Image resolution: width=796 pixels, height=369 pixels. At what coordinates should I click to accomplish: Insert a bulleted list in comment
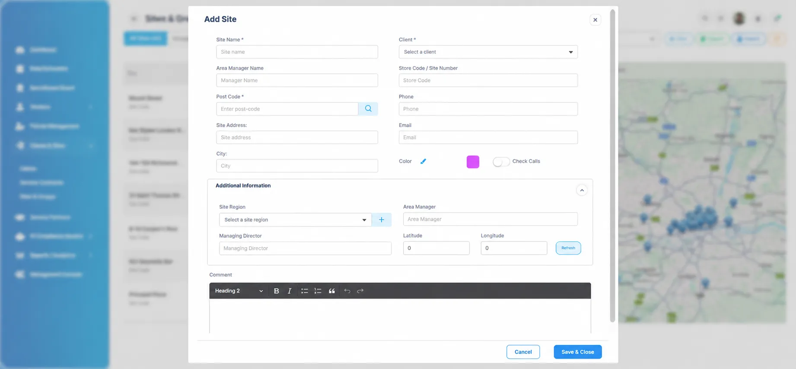coord(305,291)
